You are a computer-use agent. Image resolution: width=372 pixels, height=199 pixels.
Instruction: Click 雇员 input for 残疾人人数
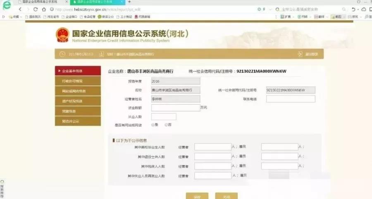[280, 166]
